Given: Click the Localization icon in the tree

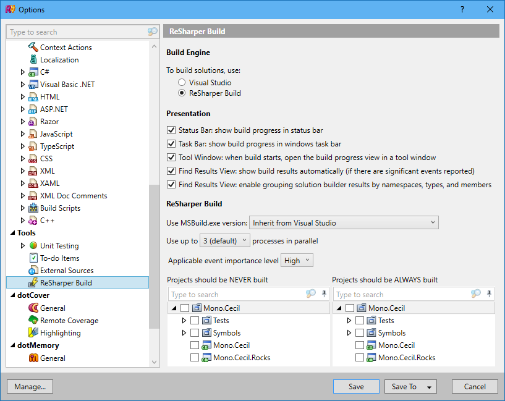Looking at the screenshot, I should (x=33, y=59).
